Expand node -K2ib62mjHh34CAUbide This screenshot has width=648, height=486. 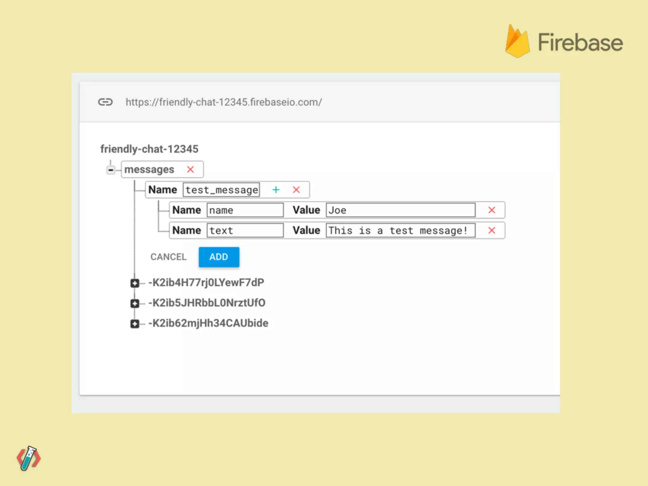pos(134,324)
